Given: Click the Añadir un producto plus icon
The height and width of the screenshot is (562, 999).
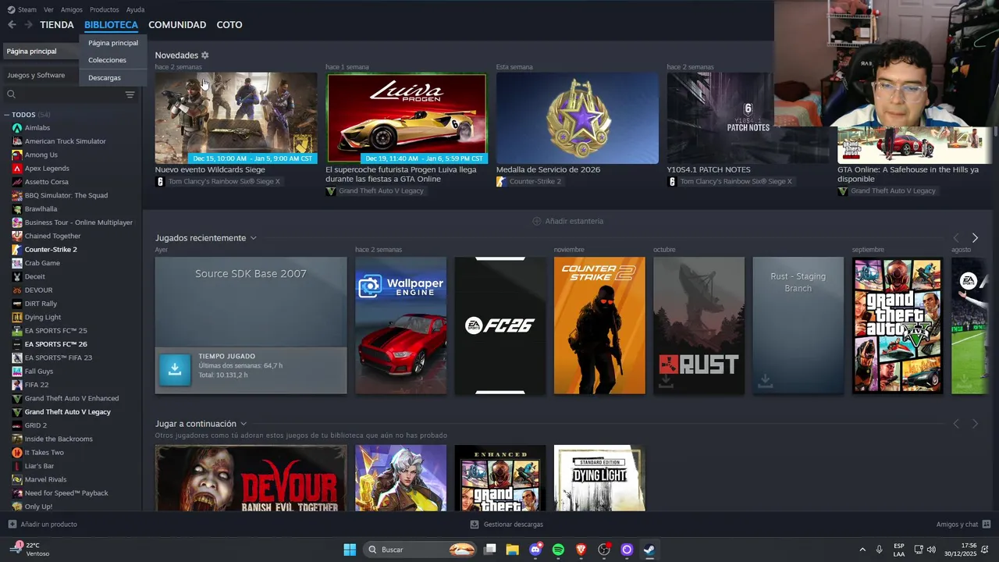Looking at the screenshot, I should (12, 525).
